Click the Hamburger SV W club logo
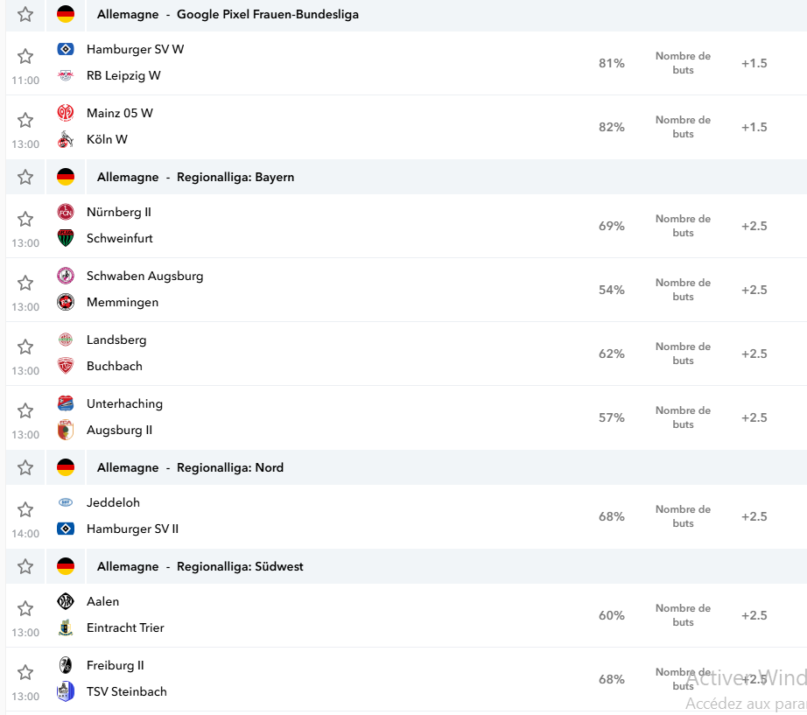This screenshot has height=715, width=807. pyautogui.click(x=66, y=49)
